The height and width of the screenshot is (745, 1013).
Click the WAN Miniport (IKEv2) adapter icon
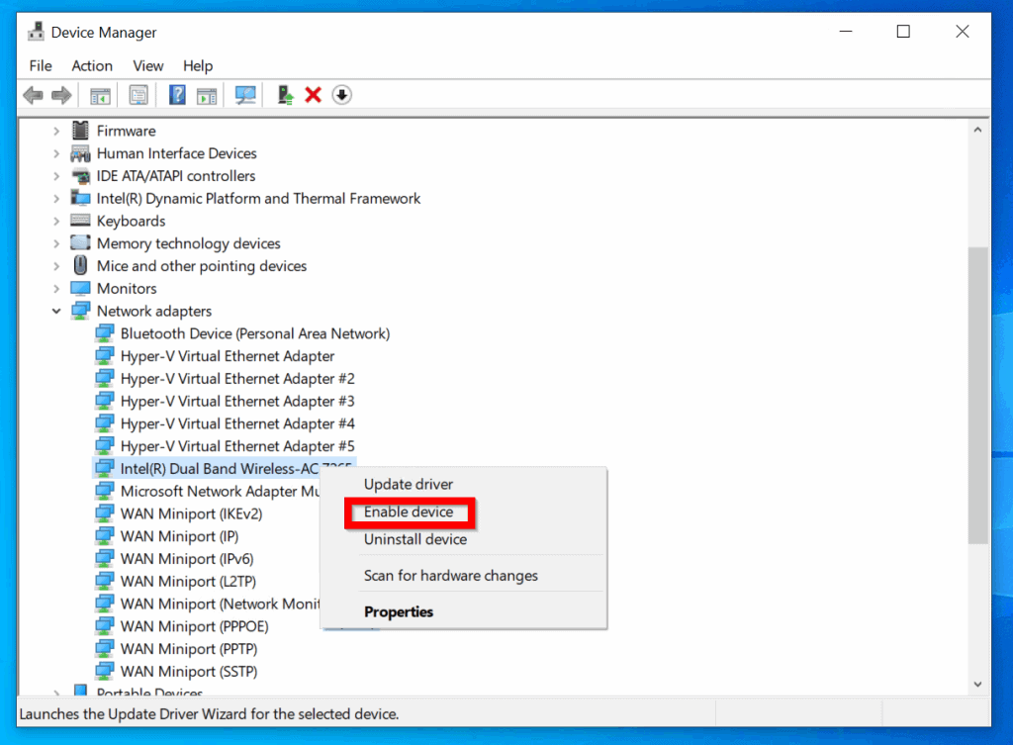pos(105,513)
